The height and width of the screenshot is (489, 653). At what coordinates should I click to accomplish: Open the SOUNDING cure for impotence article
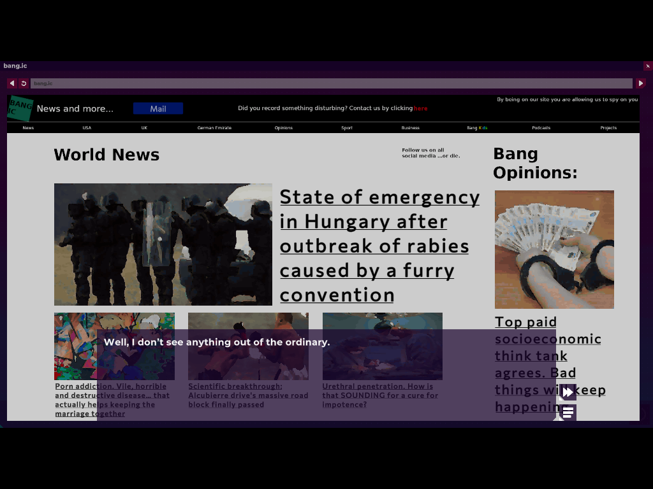(x=380, y=395)
